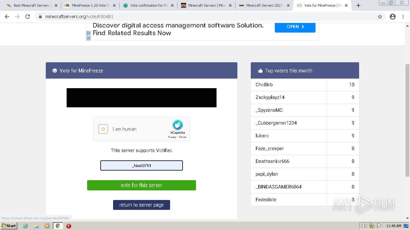Open the media player taskbar icon

(47, 226)
